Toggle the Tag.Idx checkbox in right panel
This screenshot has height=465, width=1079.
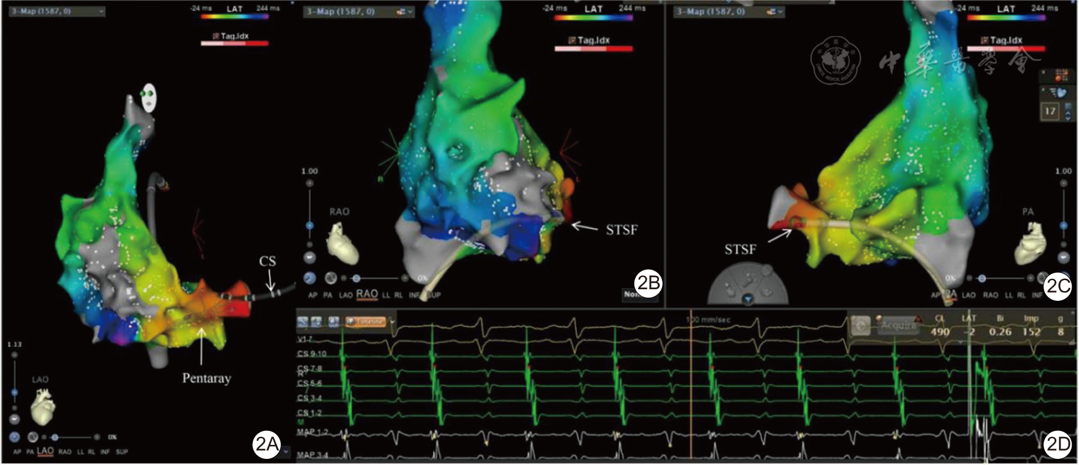click(x=984, y=40)
